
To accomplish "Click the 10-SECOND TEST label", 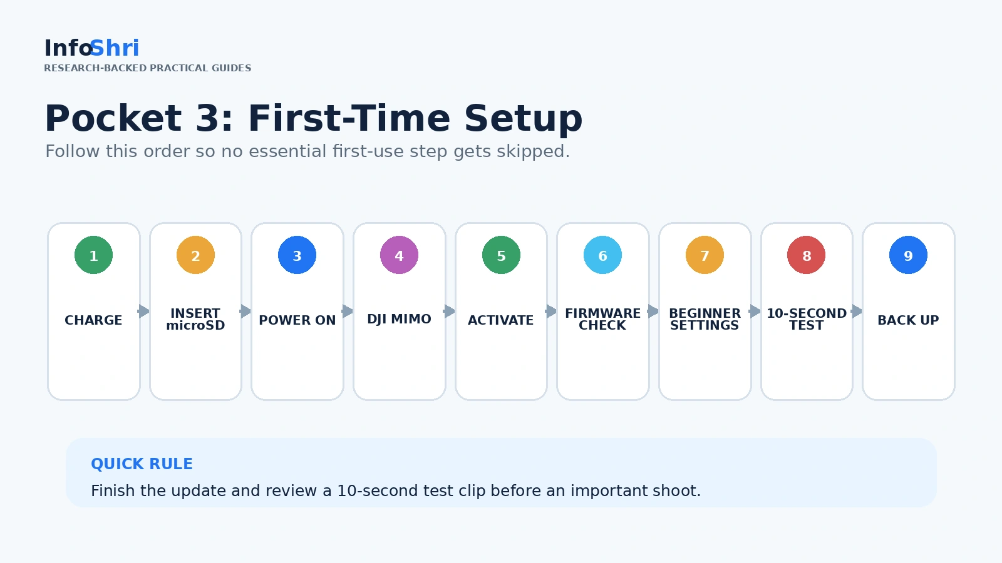I will 807,319.
